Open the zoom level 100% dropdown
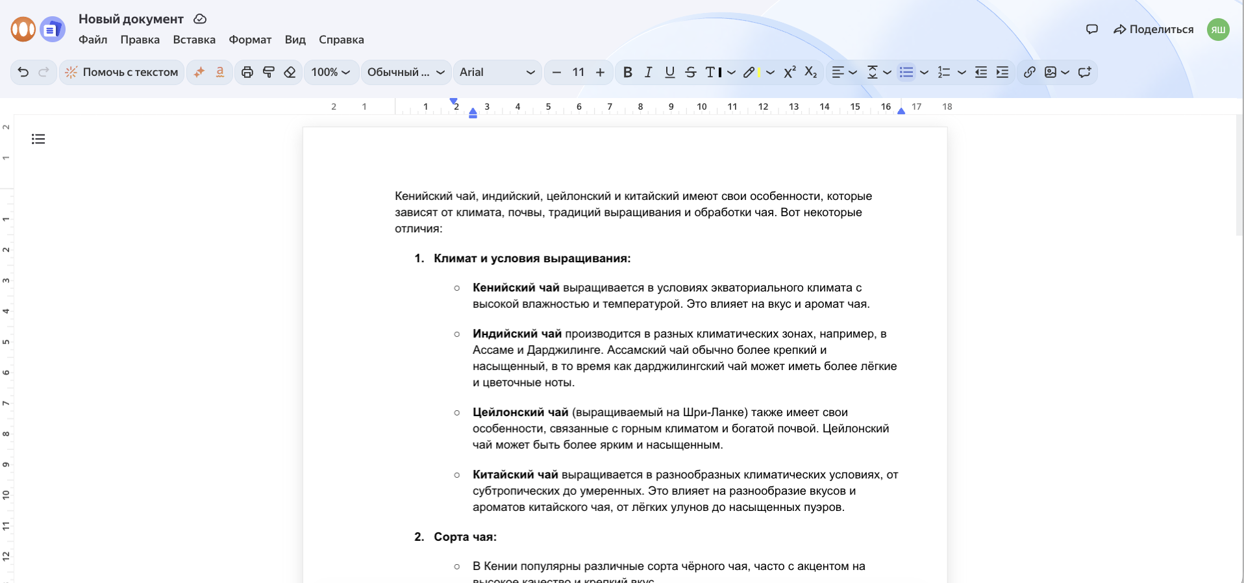Image resolution: width=1244 pixels, height=583 pixels. (x=330, y=72)
